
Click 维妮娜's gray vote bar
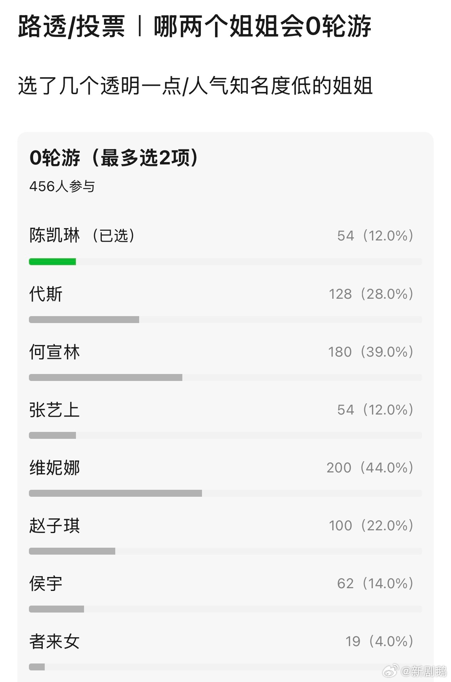tap(115, 493)
